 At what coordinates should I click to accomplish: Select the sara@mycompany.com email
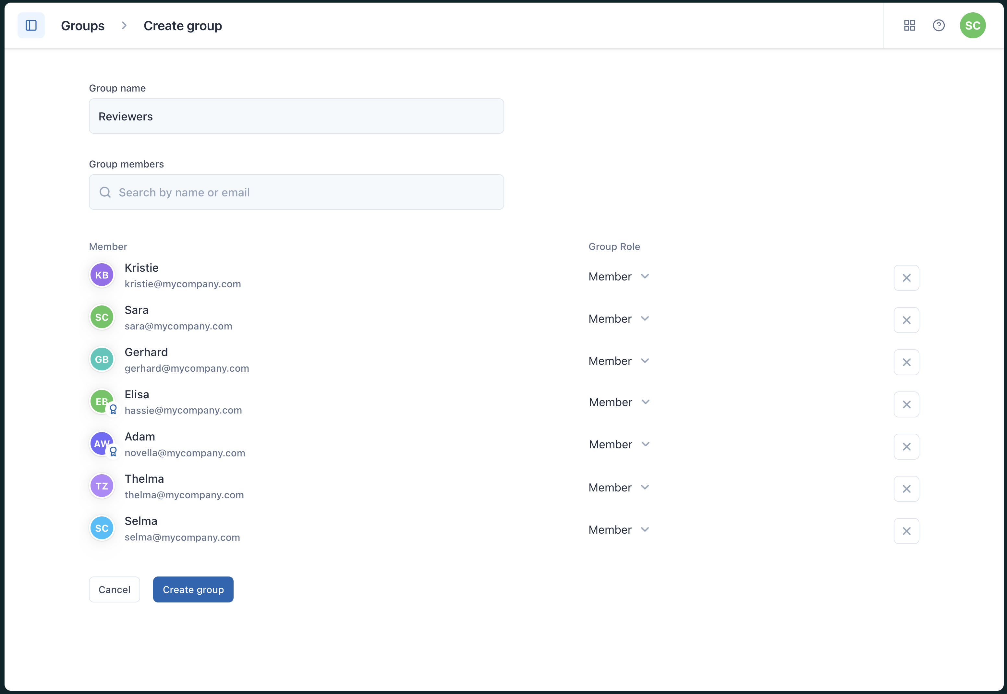tap(178, 326)
